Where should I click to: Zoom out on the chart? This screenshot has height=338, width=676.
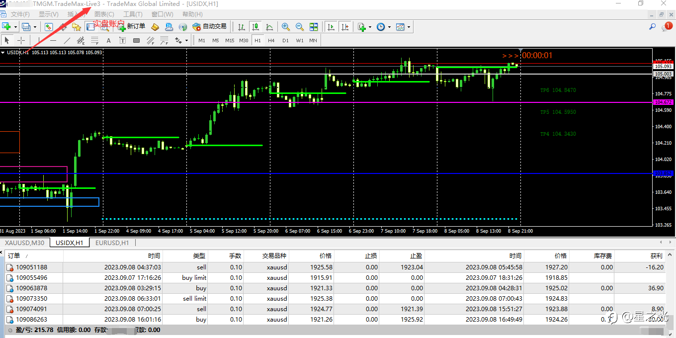click(300, 27)
